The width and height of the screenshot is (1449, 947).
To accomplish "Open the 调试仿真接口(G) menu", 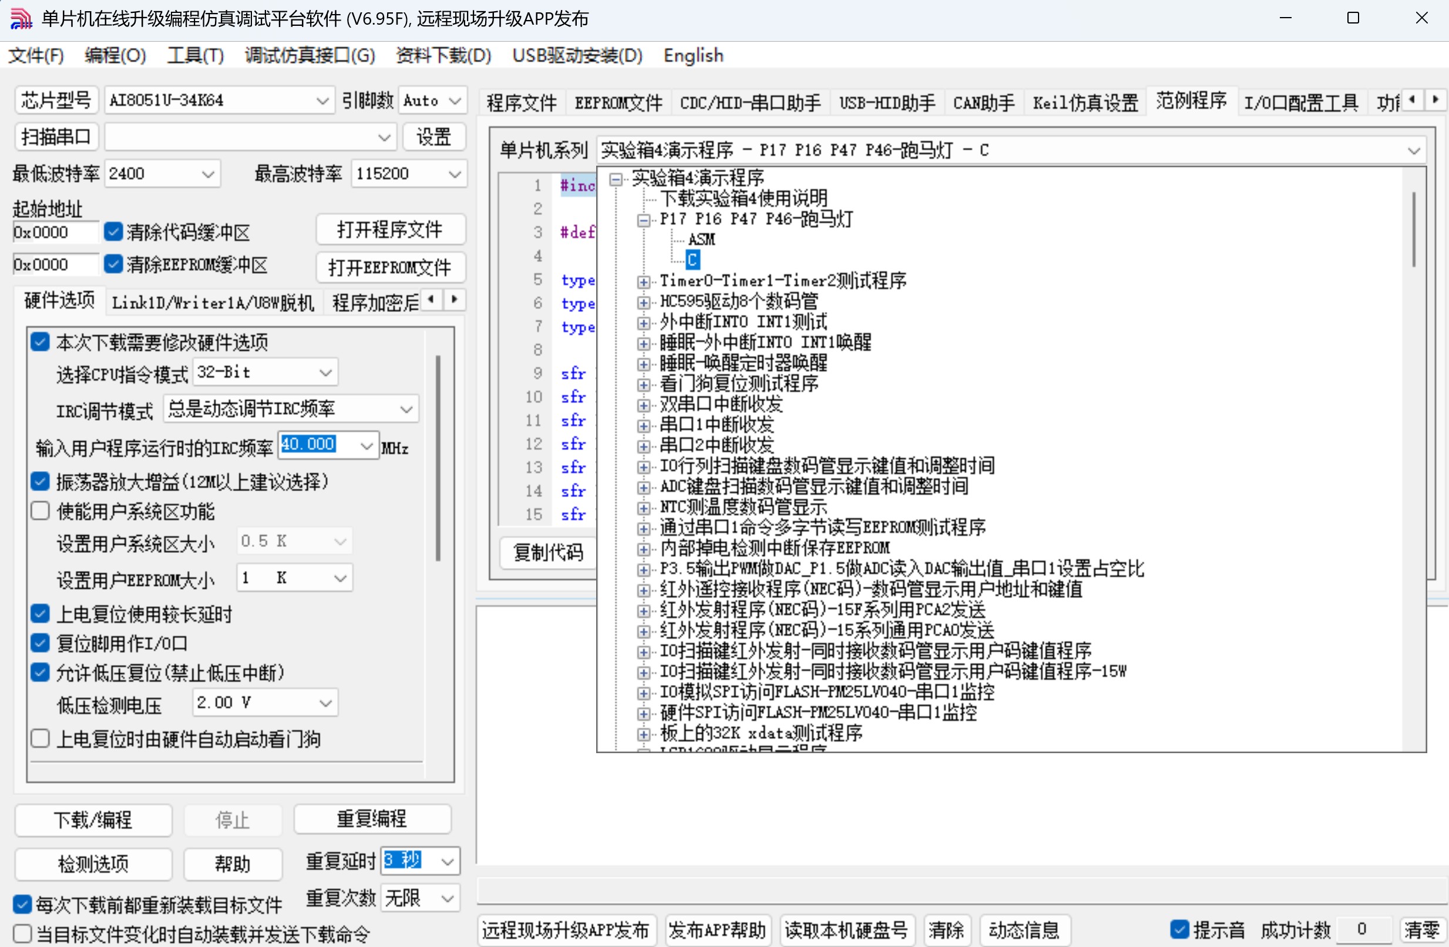I will pos(310,55).
